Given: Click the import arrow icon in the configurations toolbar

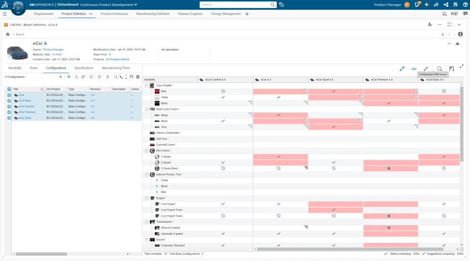Looking at the screenshot, I should [91, 77].
